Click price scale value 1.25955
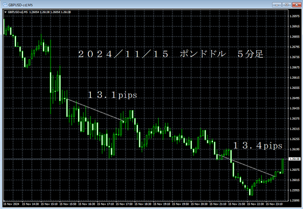303x209 pixels. pos(295,190)
